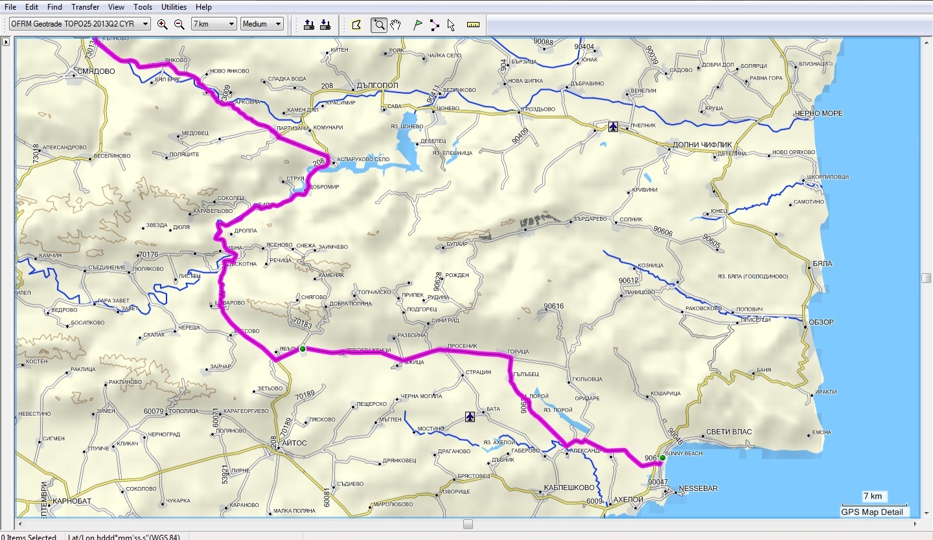
Task: Choose the Route tool
Action: click(x=434, y=25)
